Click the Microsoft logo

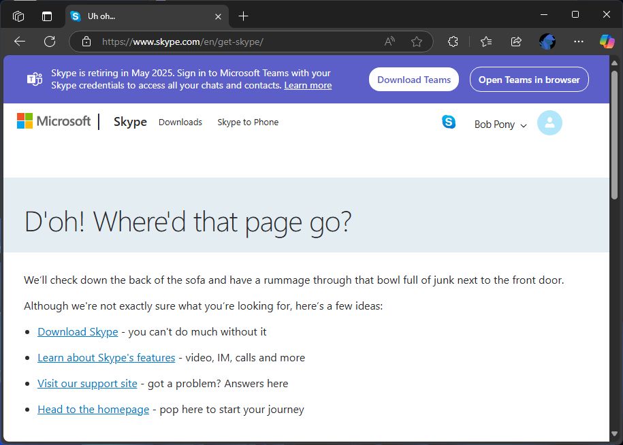pos(53,121)
